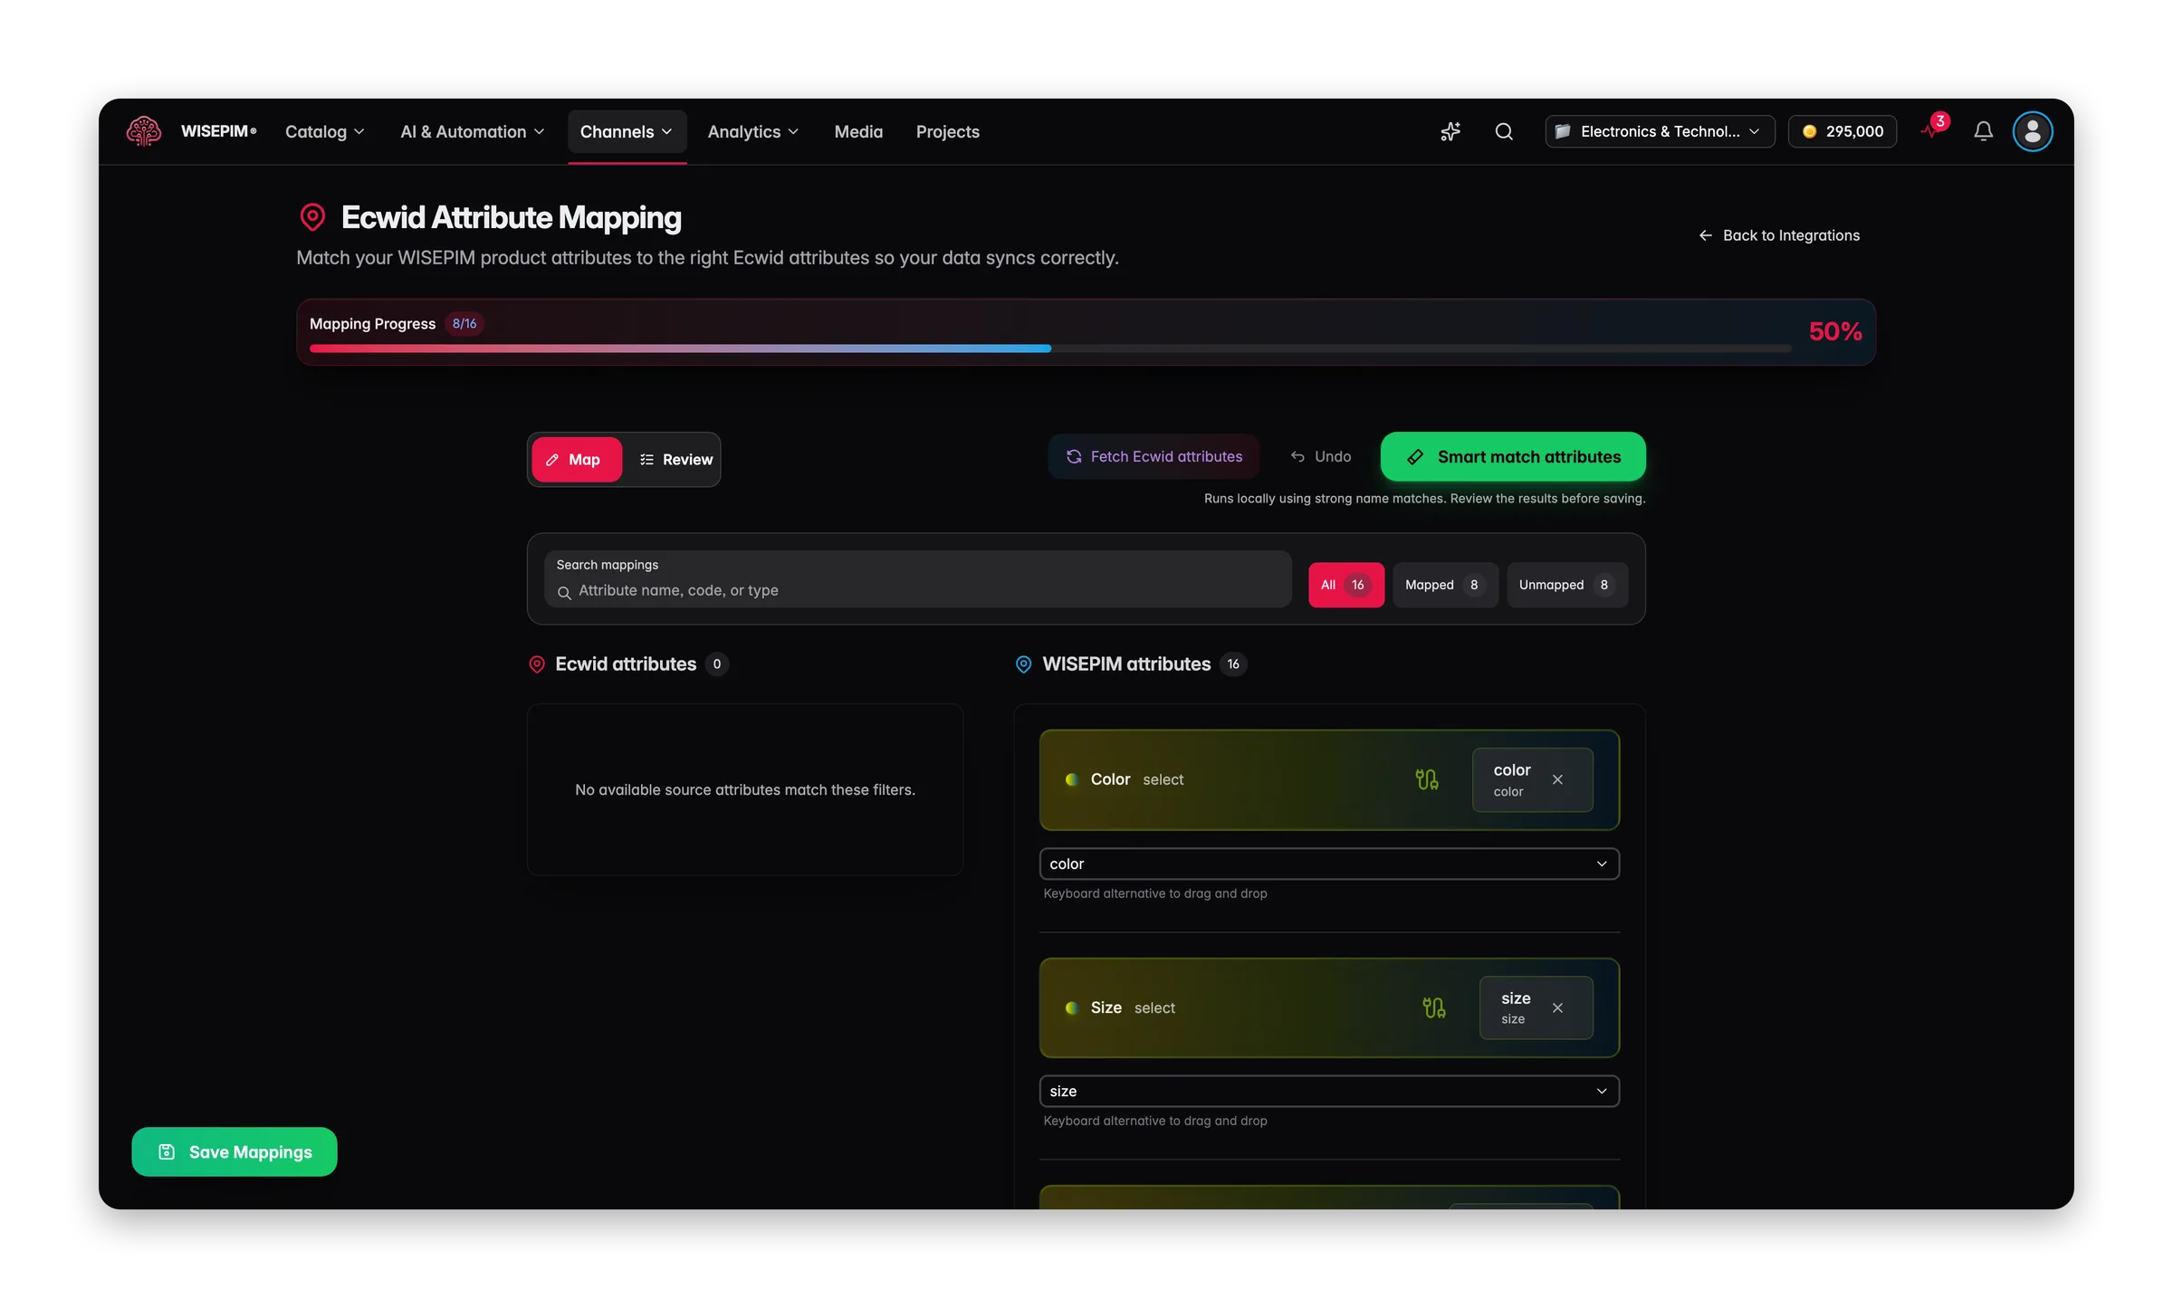Click the link icon on the Color row

[x=1427, y=779]
